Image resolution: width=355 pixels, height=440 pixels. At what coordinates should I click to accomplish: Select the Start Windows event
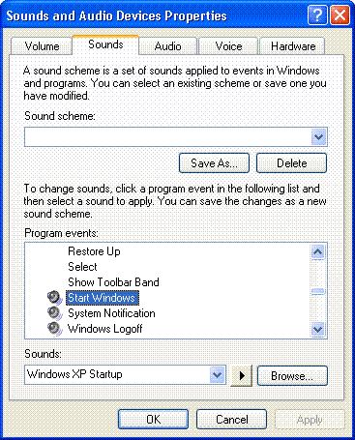(x=102, y=298)
